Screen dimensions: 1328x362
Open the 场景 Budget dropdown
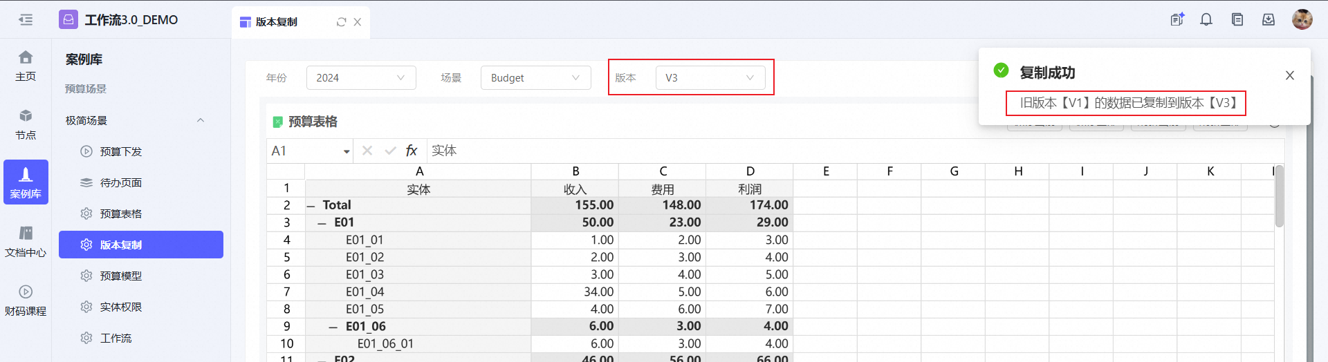tap(535, 78)
